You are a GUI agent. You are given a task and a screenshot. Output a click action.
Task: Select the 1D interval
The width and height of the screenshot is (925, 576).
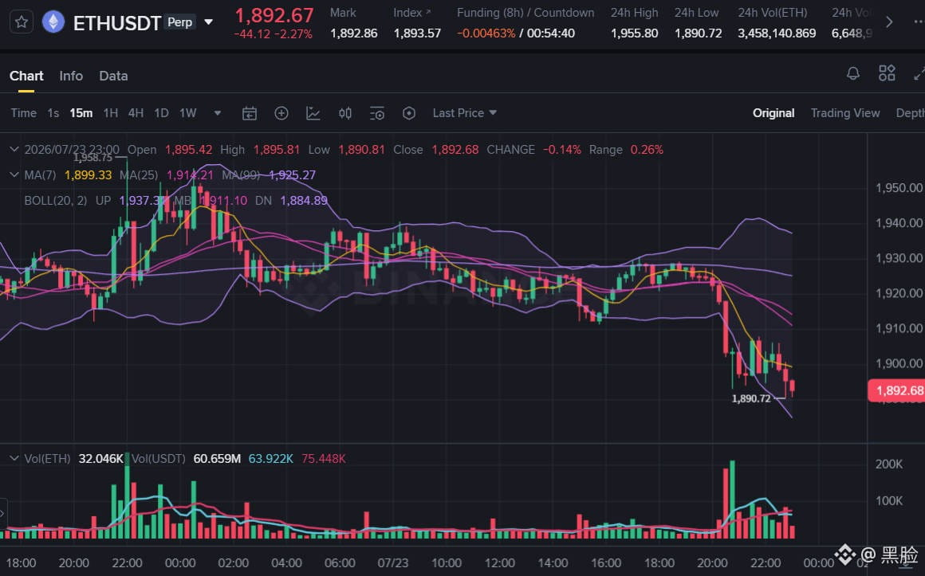click(x=161, y=113)
